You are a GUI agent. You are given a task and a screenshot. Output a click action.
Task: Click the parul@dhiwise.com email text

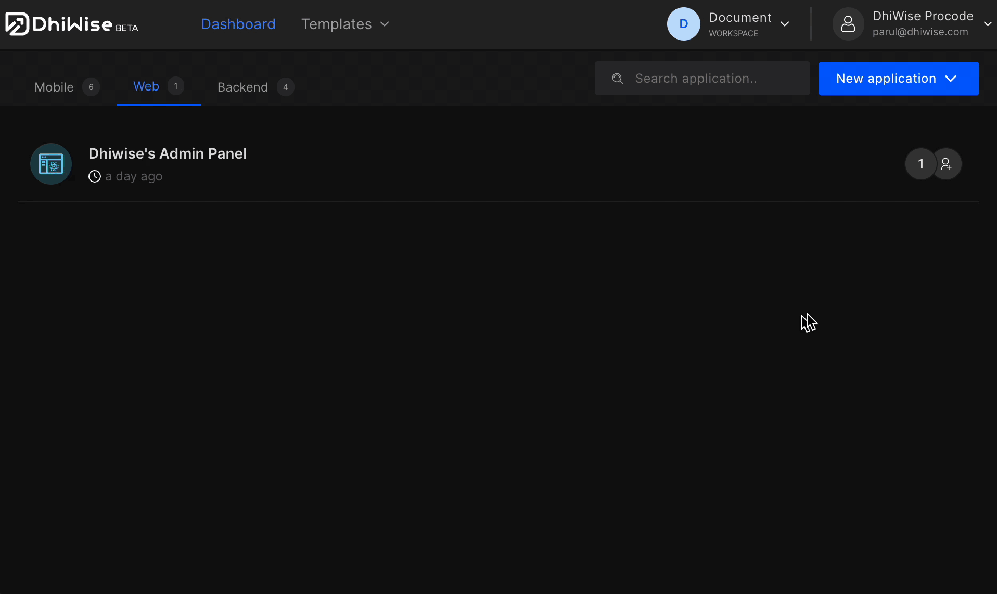(920, 32)
